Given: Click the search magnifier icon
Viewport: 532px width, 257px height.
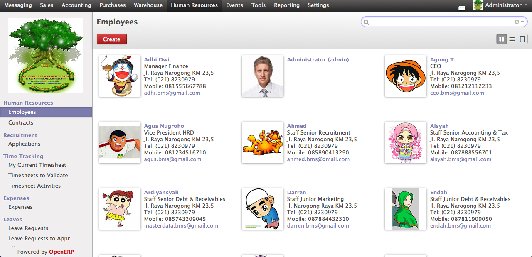Looking at the screenshot, I should pos(366,22).
